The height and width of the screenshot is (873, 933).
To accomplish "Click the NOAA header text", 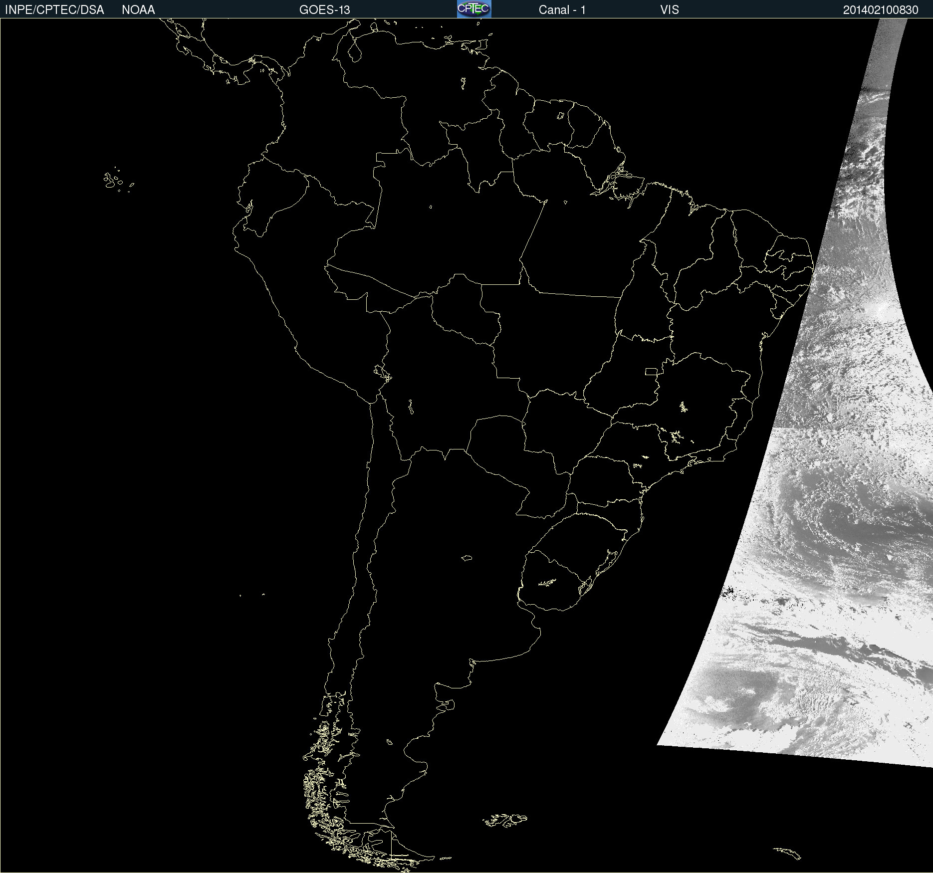I will tap(138, 10).
